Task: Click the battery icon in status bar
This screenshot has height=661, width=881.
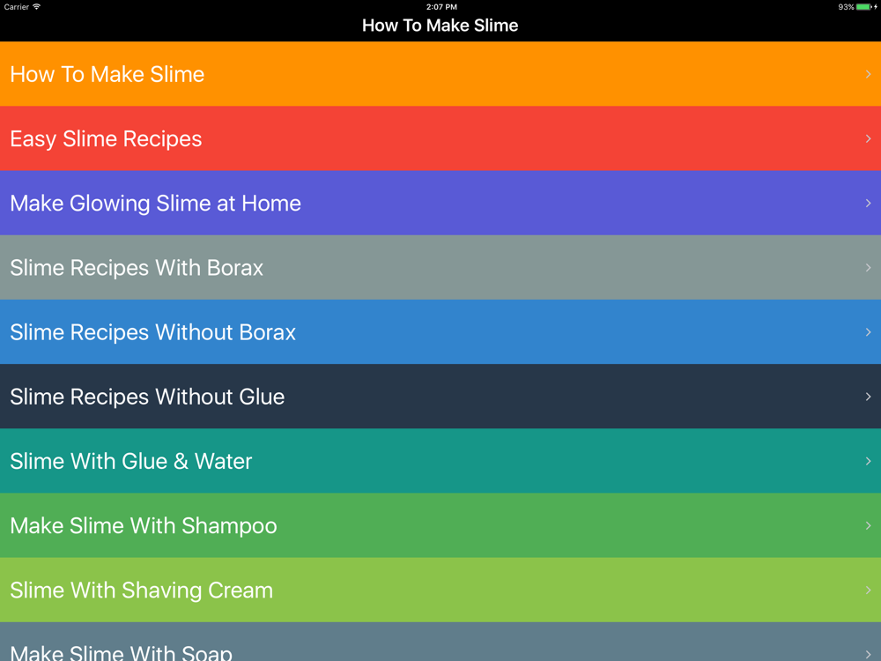Action: [866, 7]
